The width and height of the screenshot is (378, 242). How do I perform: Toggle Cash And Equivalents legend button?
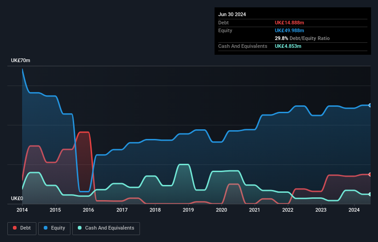106,228
